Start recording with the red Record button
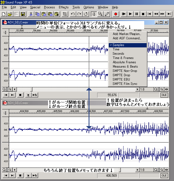The height and width of the screenshot is (181, 174). pos(116,14)
